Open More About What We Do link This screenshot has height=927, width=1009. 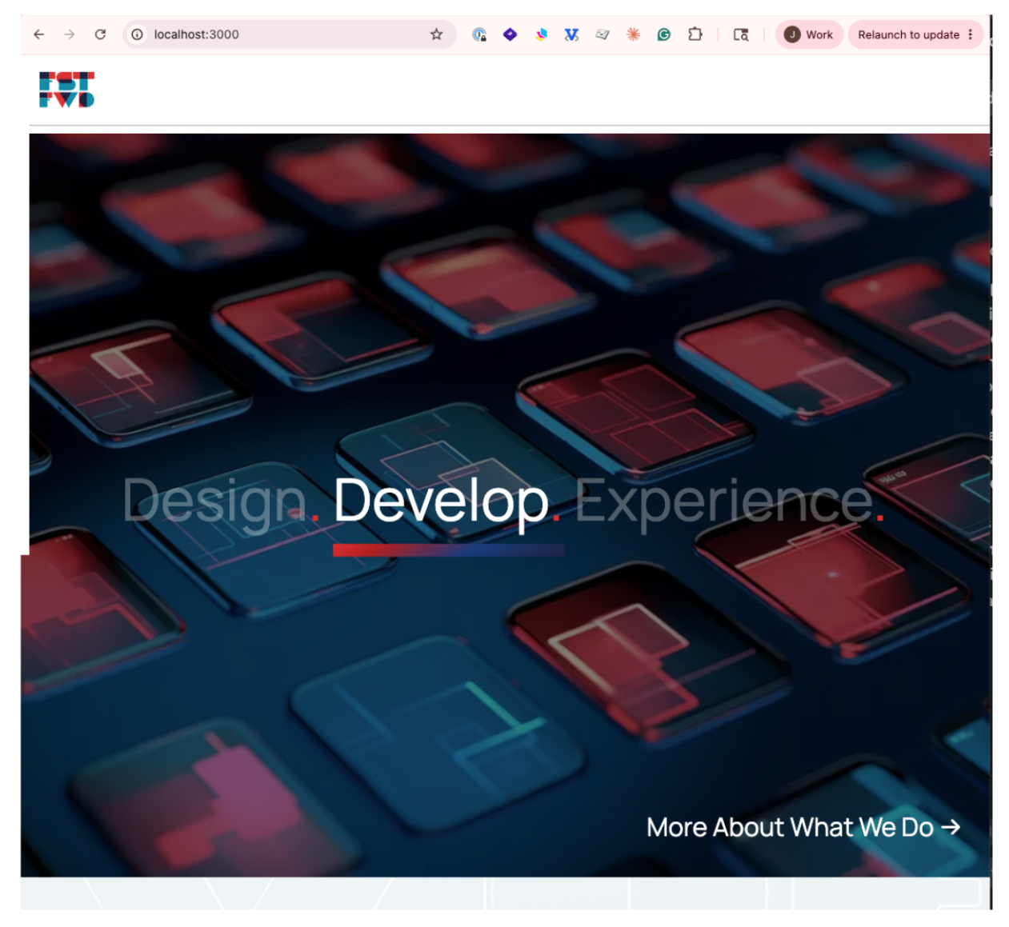[803, 827]
